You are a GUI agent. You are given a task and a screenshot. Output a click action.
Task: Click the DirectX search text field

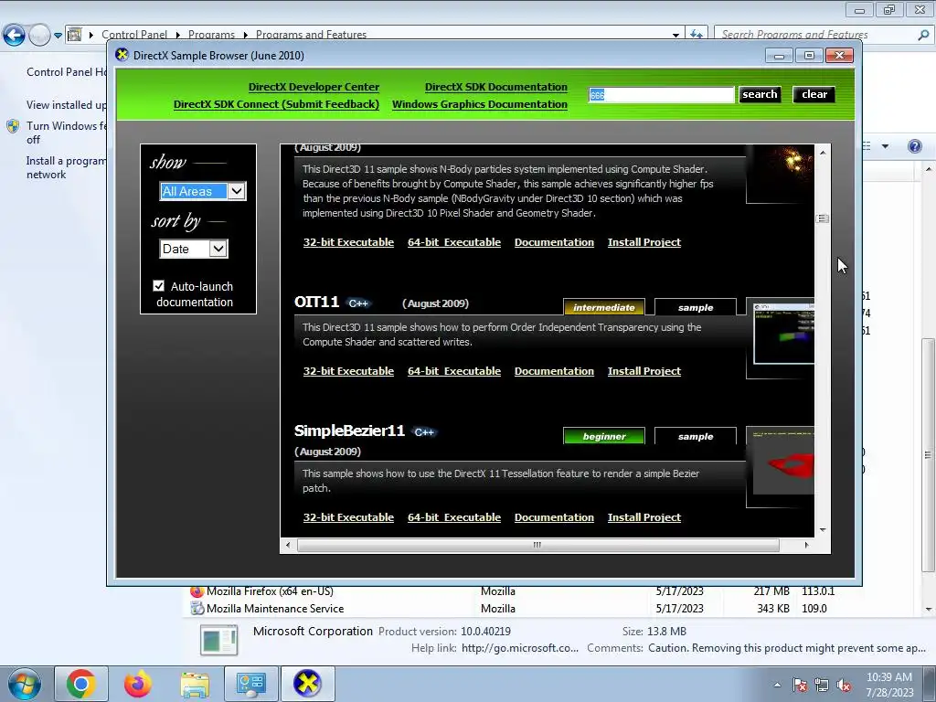pyautogui.click(x=661, y=95)
